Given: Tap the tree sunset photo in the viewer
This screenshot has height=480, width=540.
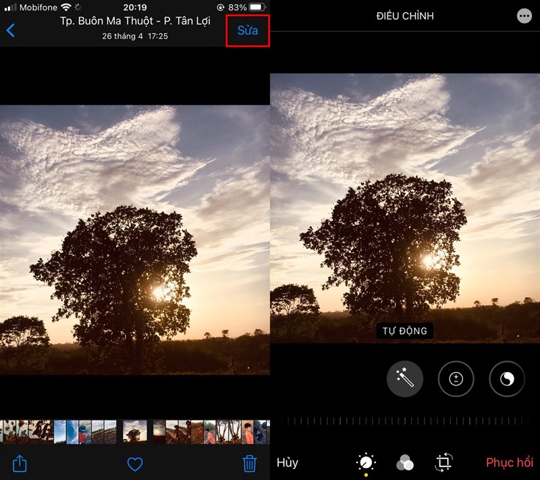Looking at the screenshot, I should [135, 240].
